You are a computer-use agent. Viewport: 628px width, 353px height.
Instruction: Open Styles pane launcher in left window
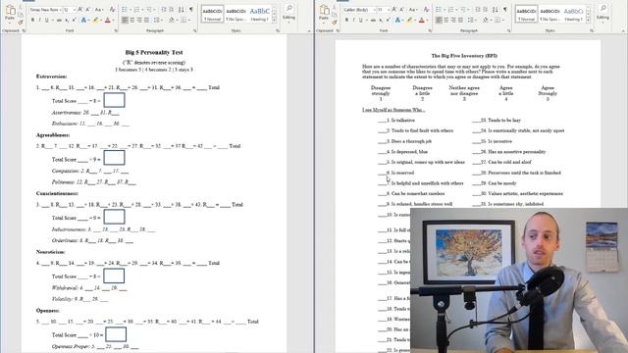point(278,30)
